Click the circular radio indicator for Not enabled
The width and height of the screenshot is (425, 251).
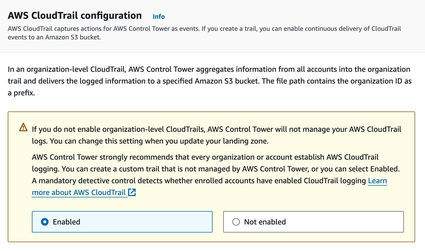pyautogui.click(x=236, y=222)
